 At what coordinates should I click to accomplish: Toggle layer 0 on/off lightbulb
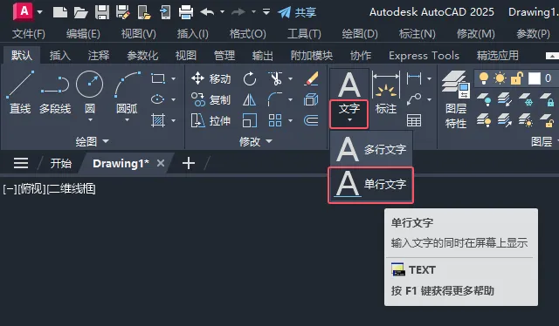point(483,78)
